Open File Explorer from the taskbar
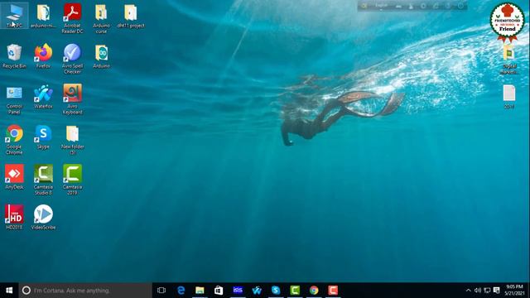530x298 pixels. pyautogui.click(x=200, y=291)
